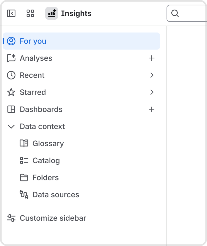Open the Catalog item
The width and height of the screenshot is (207, 246).
[x=46, y=161]
